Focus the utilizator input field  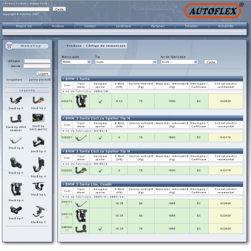(37, 61)
